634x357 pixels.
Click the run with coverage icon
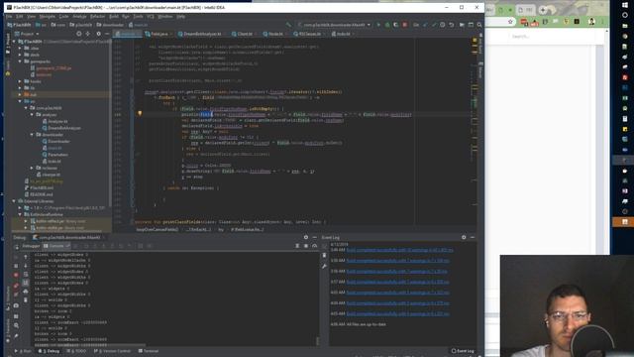tap(396, 25)
